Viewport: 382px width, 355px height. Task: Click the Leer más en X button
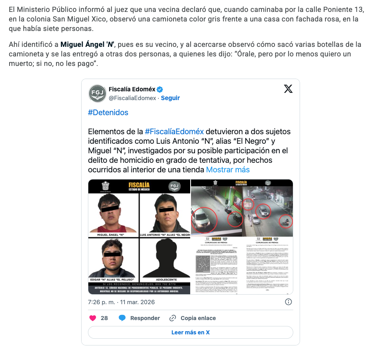click(191, 332)
